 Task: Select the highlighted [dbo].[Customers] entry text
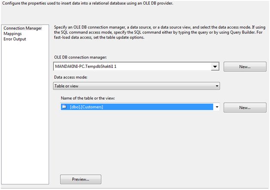click(x=86, y=107)
